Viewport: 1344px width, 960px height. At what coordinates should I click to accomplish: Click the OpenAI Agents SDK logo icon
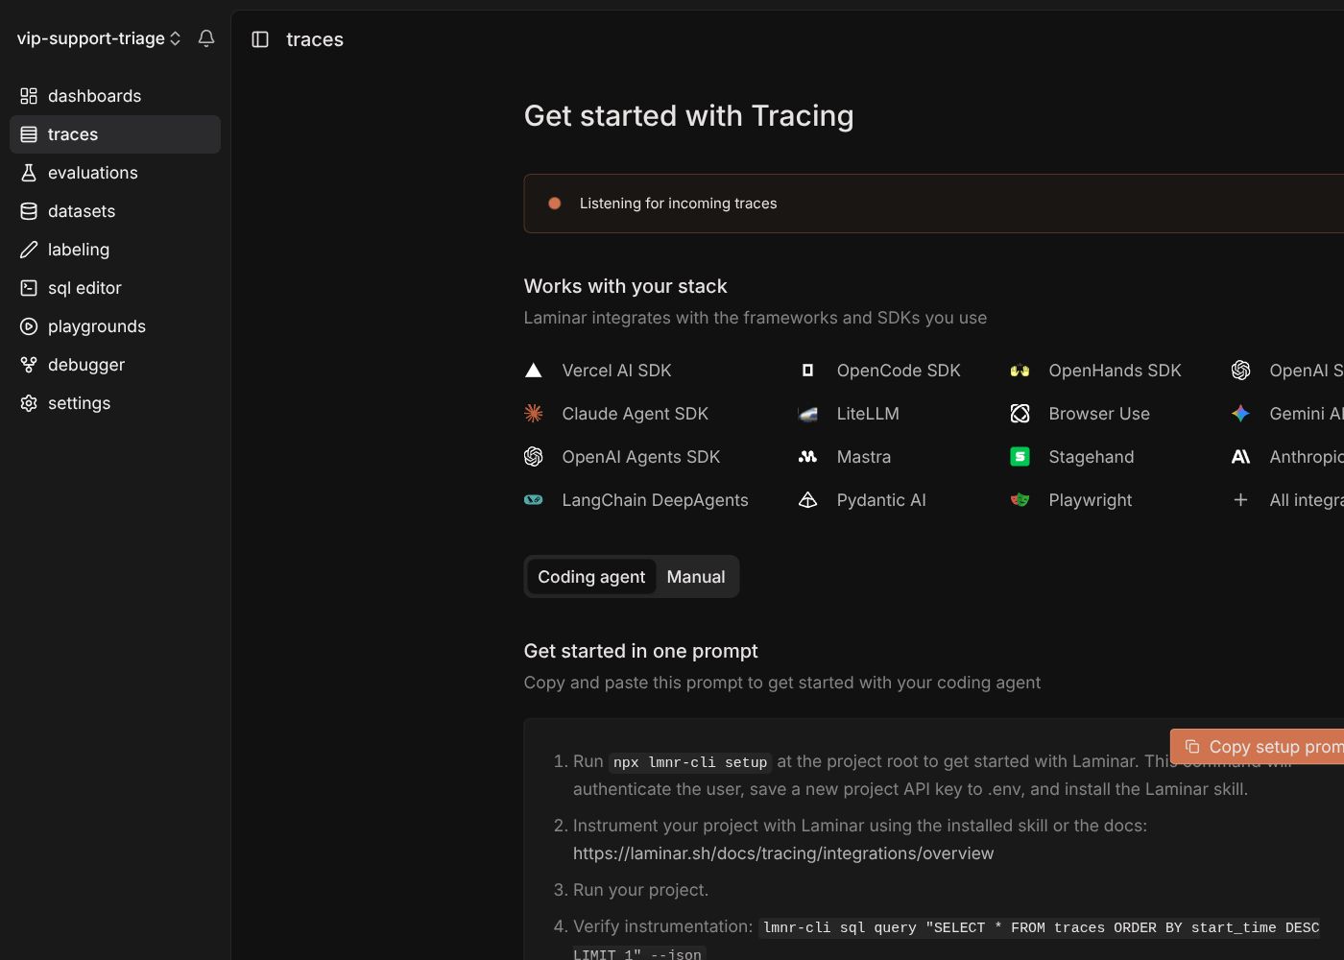click(534, 457)
